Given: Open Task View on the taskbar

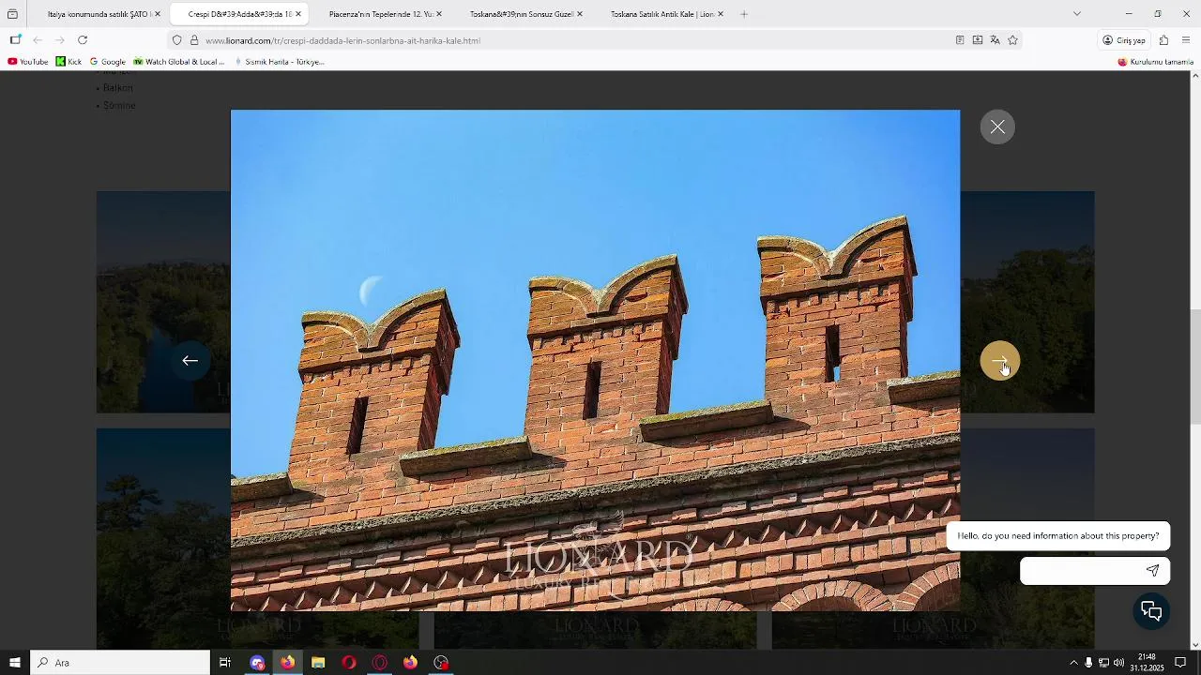Looking at the screenshot, I should [x=225, y=663].
